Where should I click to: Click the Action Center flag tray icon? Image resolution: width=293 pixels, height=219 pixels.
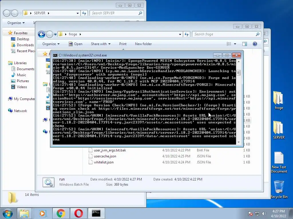250,214
